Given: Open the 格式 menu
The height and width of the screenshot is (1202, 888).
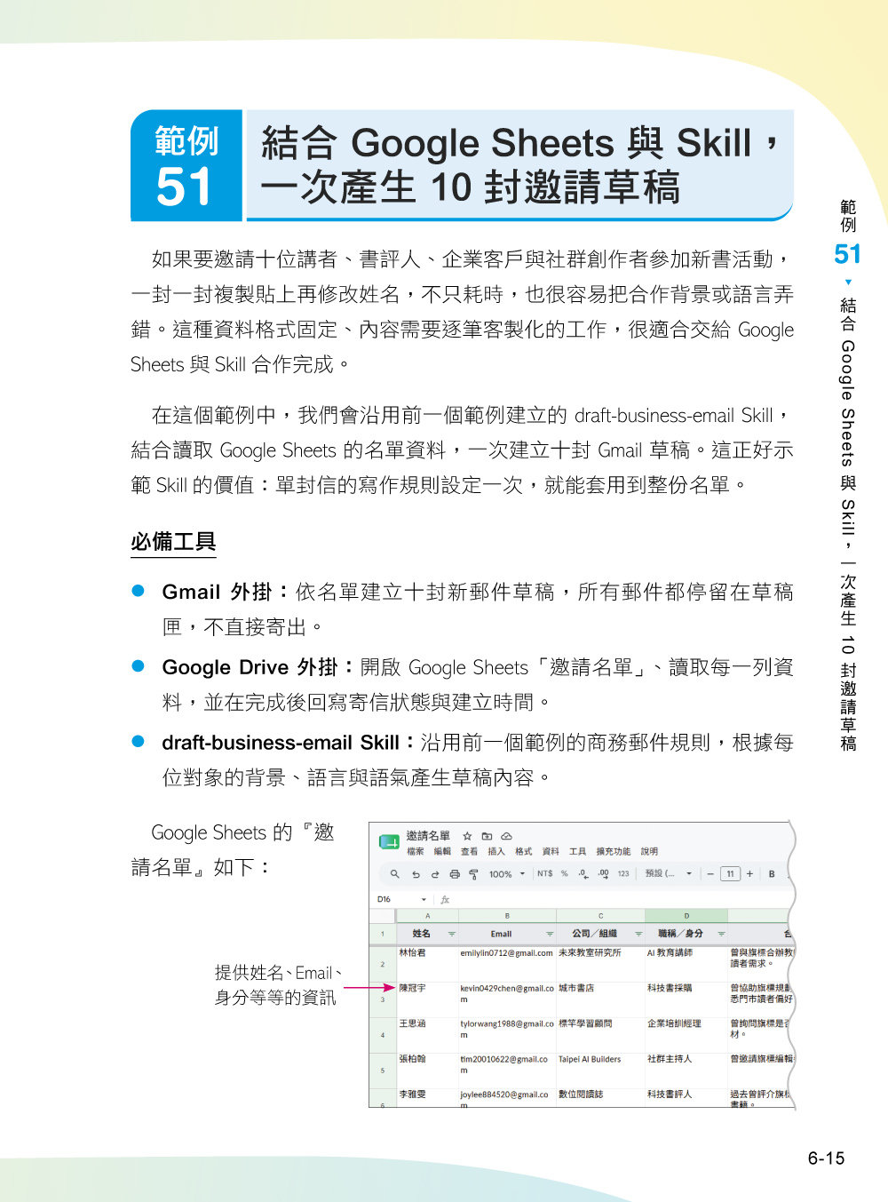Looking at the screenshot, I should 524,851.
